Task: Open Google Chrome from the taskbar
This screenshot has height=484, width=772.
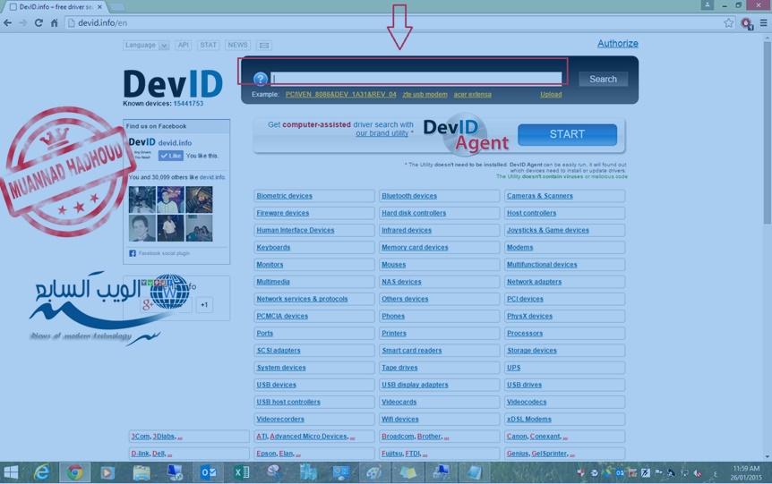Action: pos(75,472)
